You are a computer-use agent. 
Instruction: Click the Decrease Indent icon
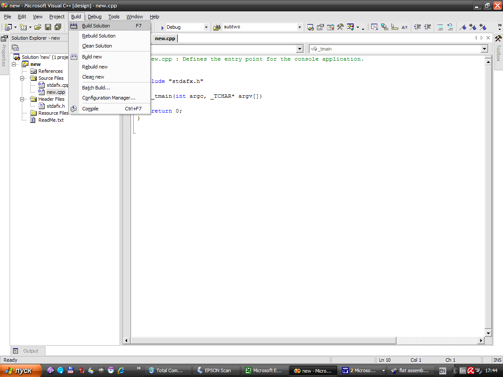[x=417, y=27]
